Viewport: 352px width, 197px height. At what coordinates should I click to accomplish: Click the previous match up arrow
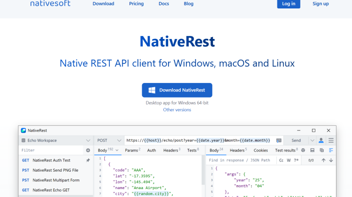point(323,160)
